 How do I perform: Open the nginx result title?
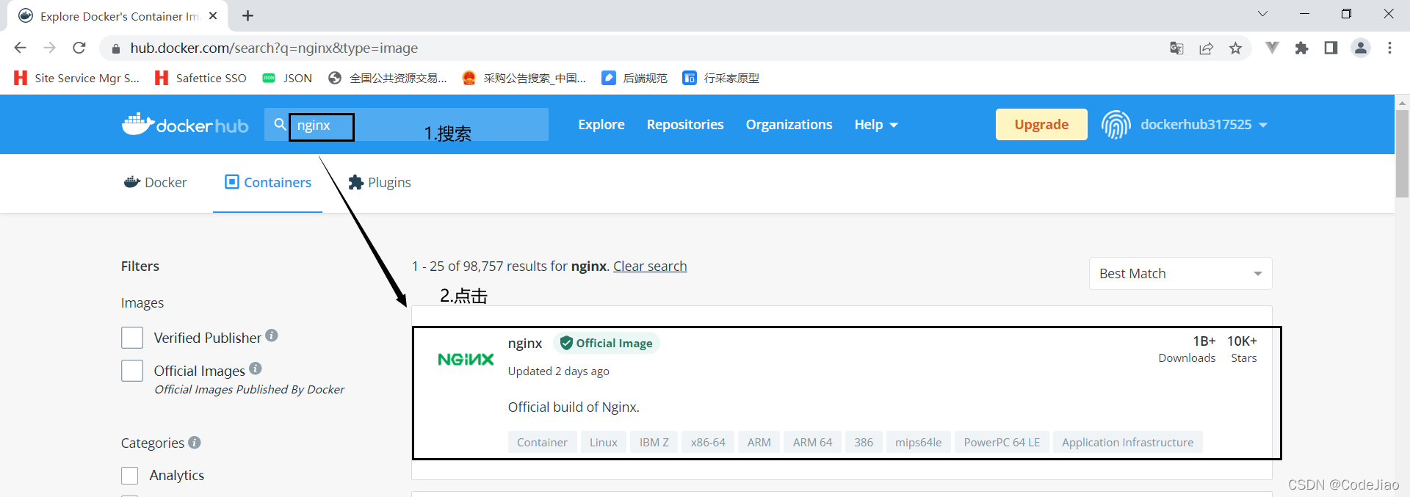(525, 343)
